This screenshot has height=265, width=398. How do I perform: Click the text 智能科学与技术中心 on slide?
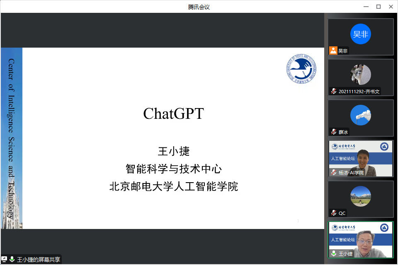[174, 169]
